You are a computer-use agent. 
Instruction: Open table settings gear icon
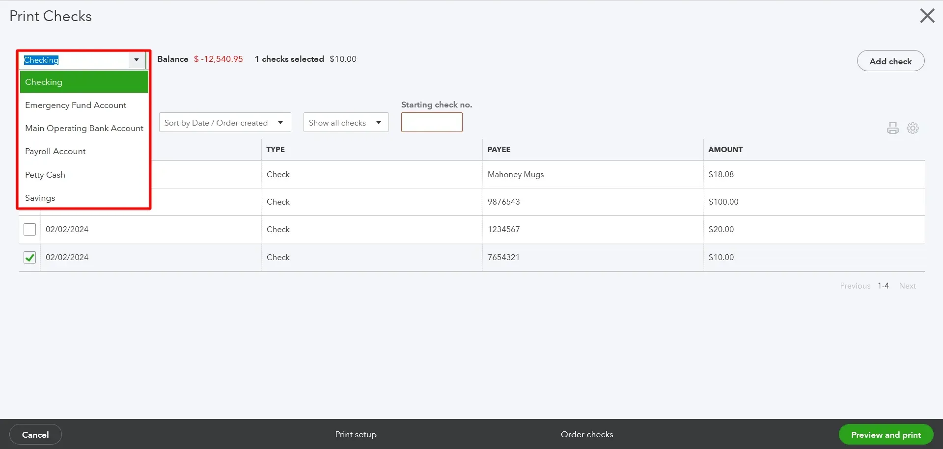[913, 128]
